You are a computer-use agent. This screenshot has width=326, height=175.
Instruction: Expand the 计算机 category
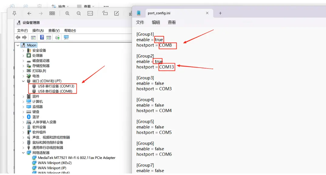click(x=23, y=102)
